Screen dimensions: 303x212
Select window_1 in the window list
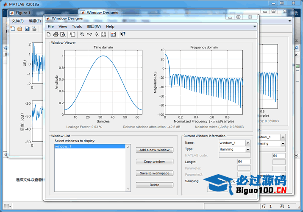(x=90, y=146)
